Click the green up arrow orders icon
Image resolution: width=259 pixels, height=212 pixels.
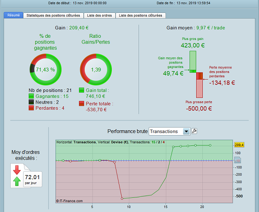click(x=17, y=181)
